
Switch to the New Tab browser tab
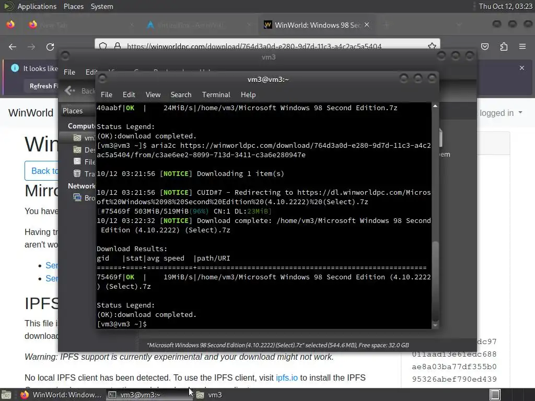82,25
